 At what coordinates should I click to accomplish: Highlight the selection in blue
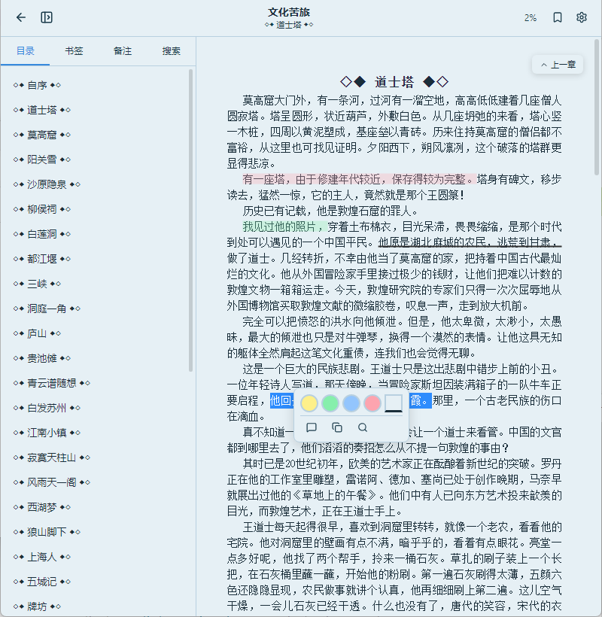pos(351,403)
